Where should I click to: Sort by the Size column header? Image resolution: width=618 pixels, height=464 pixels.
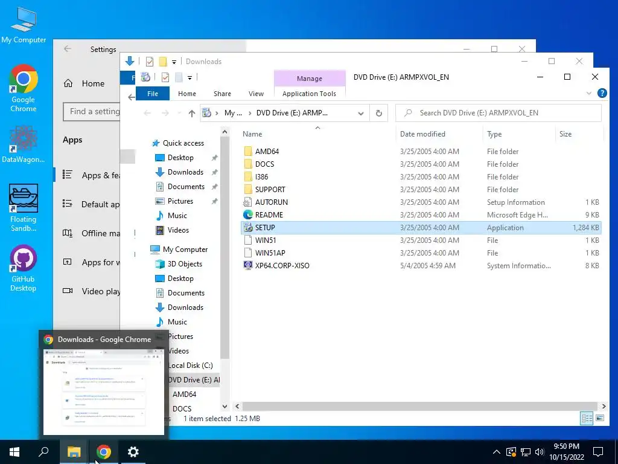(579, 134)
